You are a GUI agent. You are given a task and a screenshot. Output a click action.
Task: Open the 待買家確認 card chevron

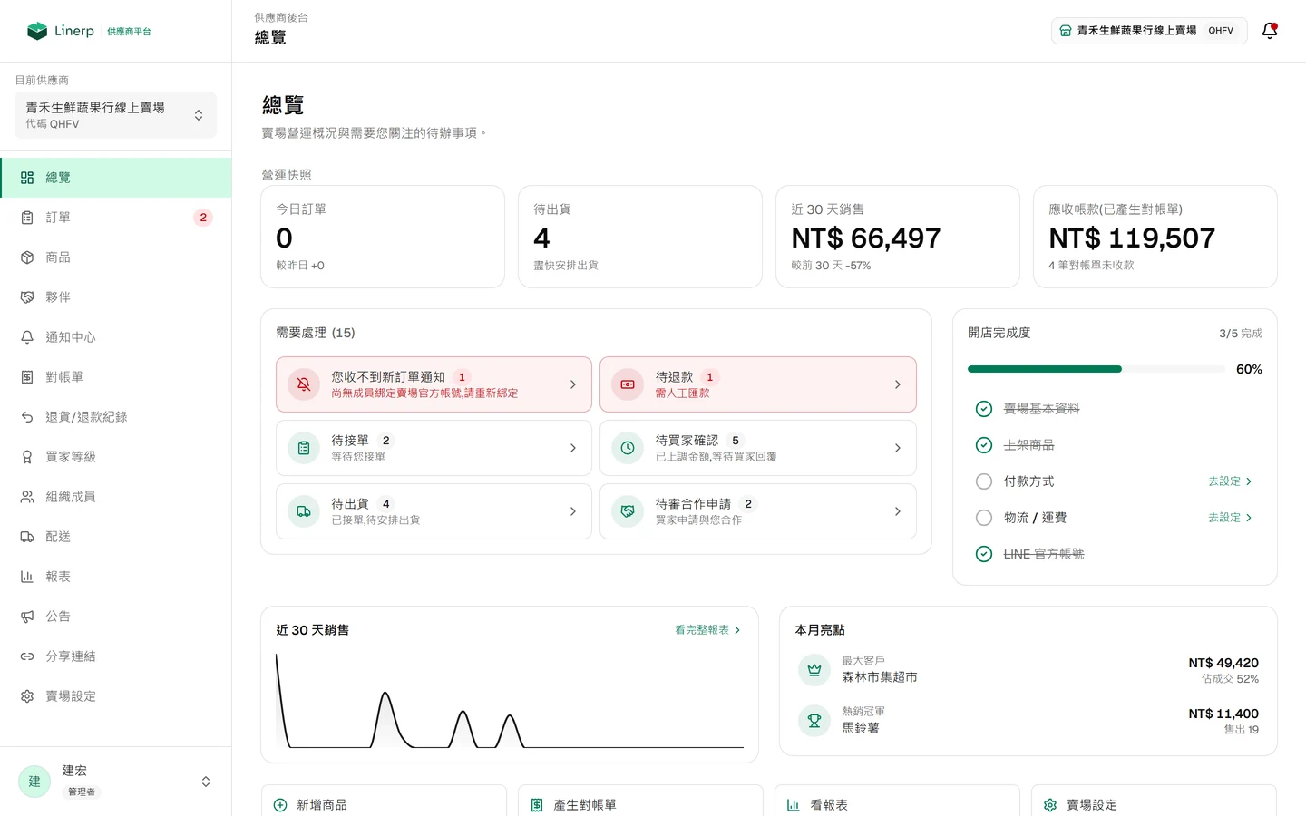(898, 448)
